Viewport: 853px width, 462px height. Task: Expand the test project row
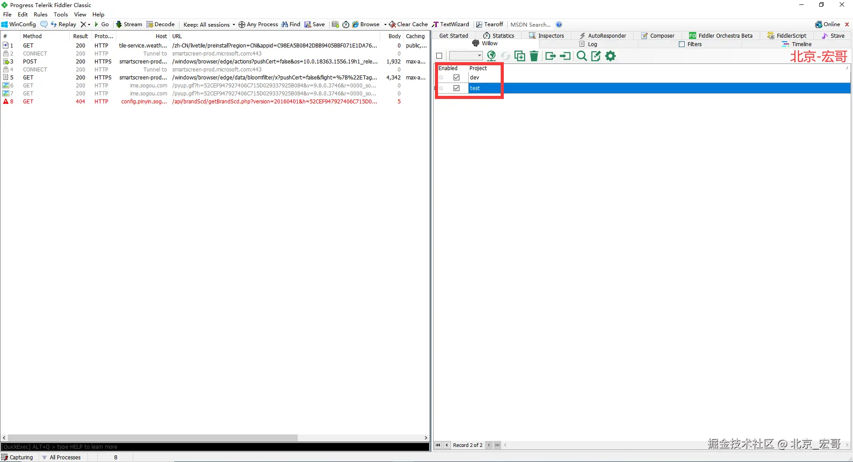point(441,88)
